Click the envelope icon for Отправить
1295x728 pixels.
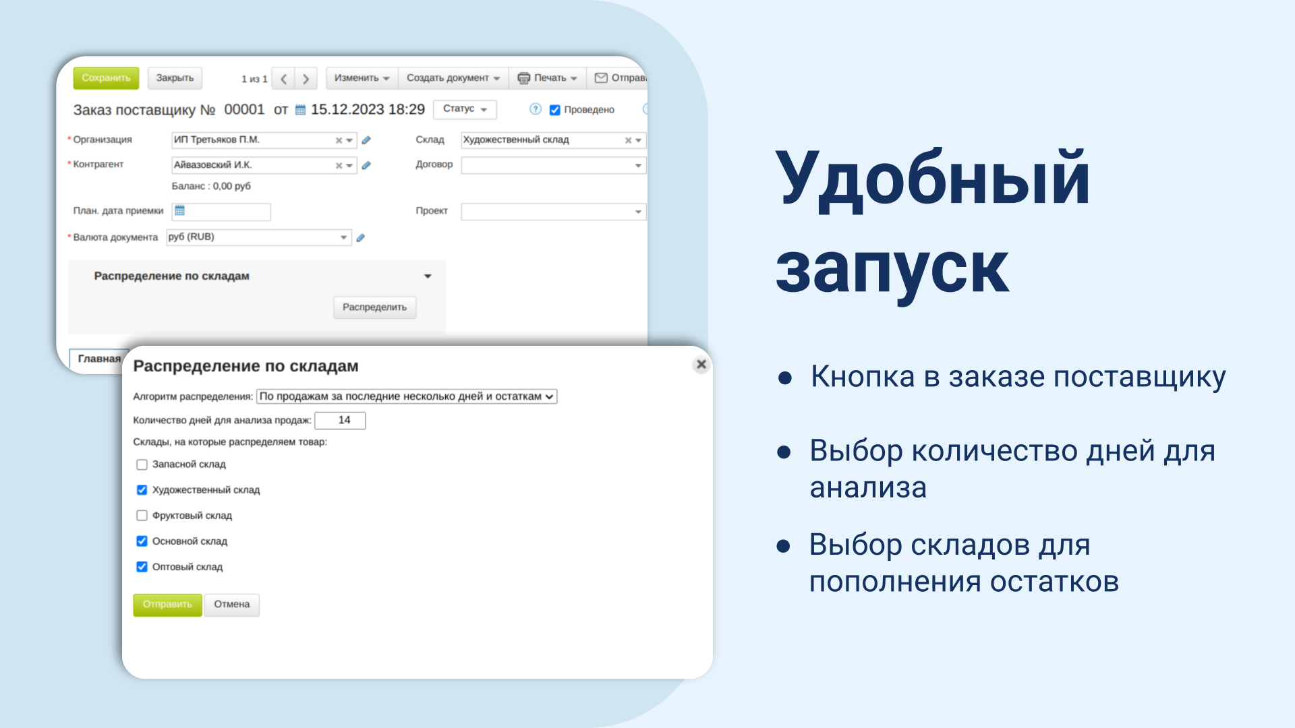pos(600,78)
